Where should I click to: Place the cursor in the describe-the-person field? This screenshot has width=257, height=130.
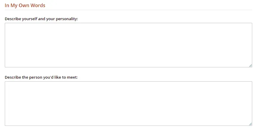pos(128,104)
